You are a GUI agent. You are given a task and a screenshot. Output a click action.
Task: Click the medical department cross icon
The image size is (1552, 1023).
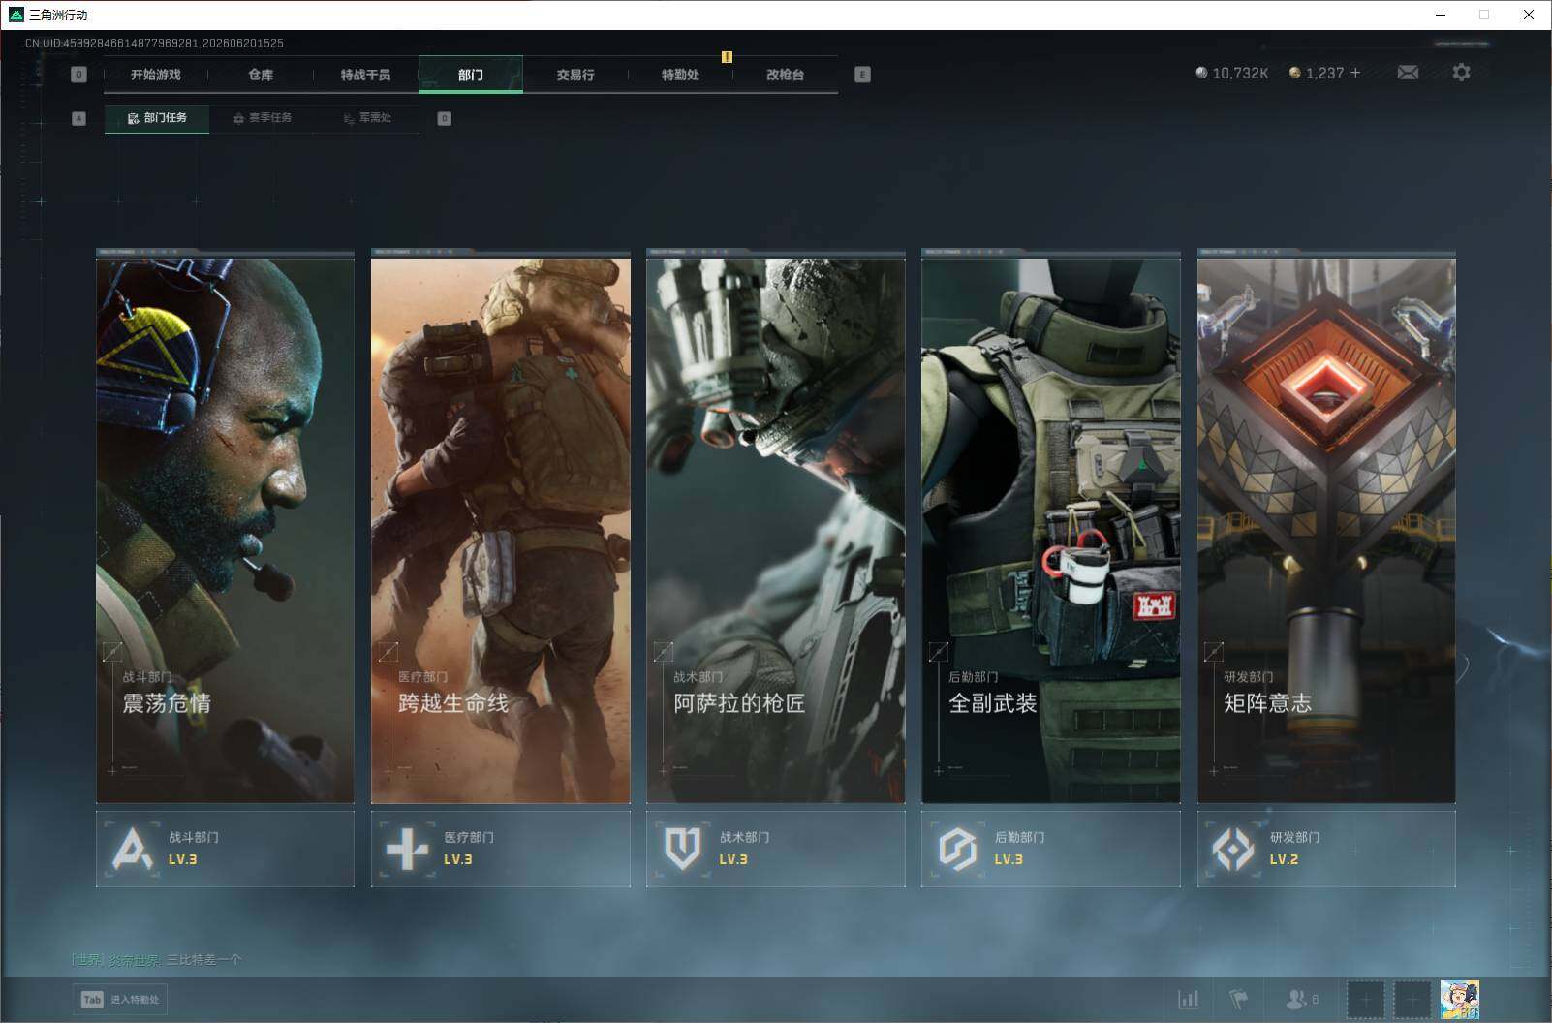[407, 850]
